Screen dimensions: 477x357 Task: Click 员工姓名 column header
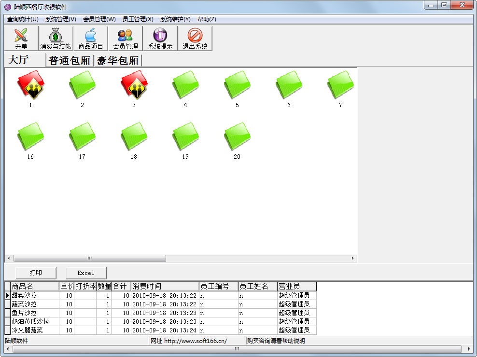tap(258, 286)
